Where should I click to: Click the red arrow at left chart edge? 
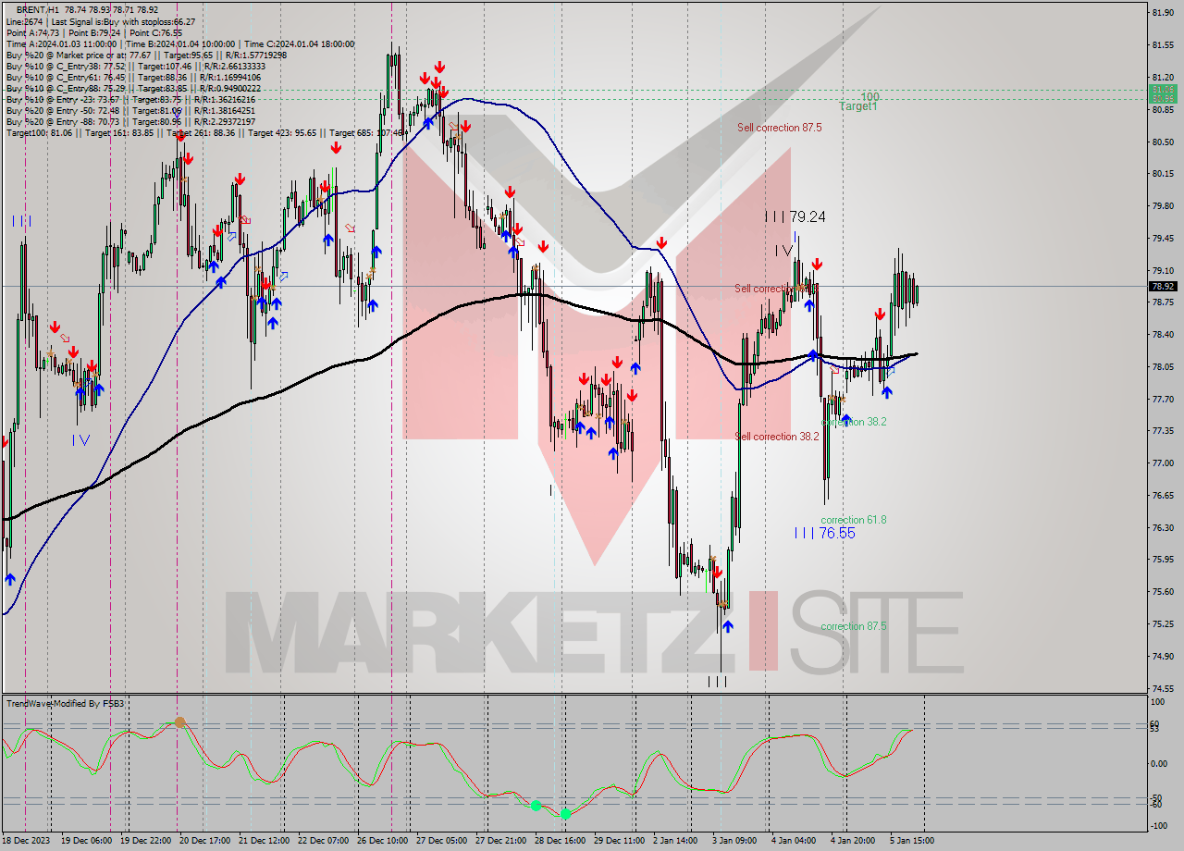pyautogui.click(x=5, y=442)
